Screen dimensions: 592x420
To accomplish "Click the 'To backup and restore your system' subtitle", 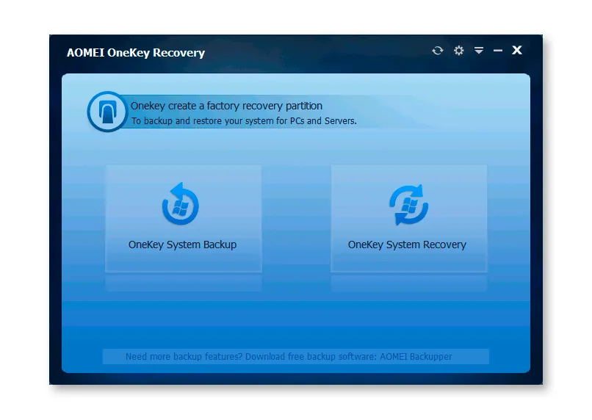I will point(244,120).
